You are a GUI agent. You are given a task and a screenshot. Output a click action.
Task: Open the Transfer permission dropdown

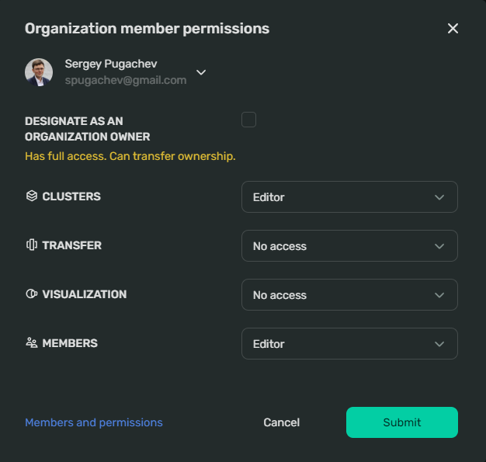(x=349, y=246)
